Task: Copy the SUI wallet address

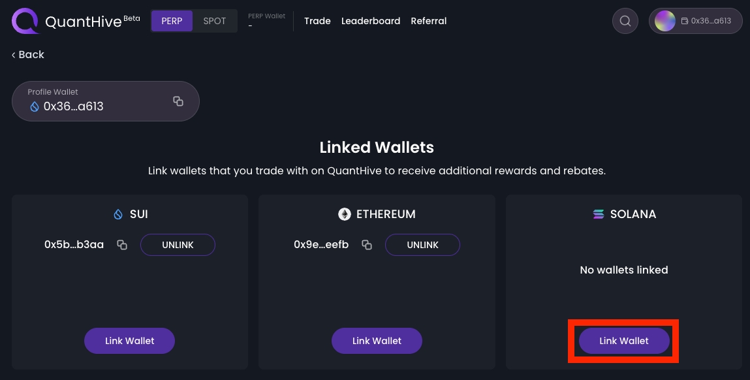Action: click(x=122, y=245)
